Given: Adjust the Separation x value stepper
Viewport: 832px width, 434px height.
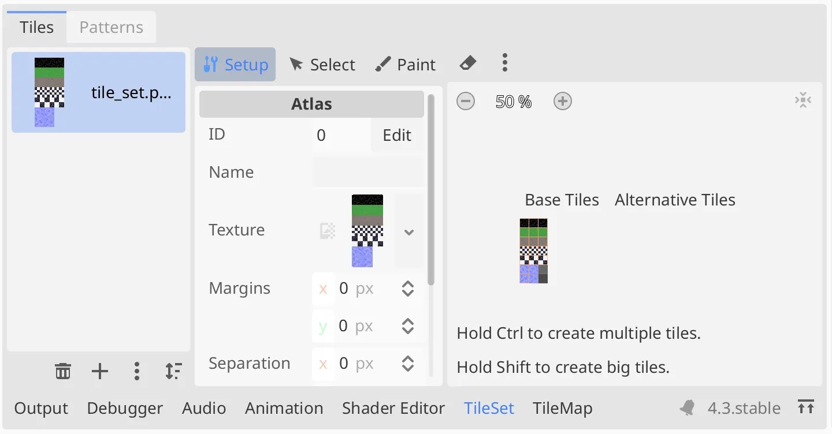Looking at the screenshot, I should 408,364.
